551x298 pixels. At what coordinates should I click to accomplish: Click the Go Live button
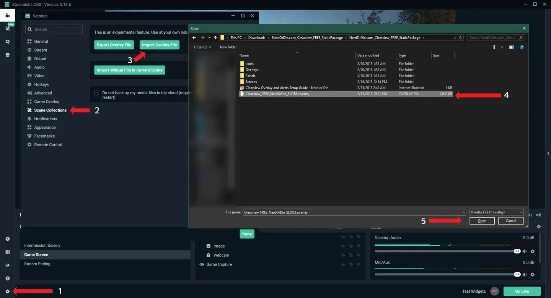(x=522, y=291)
